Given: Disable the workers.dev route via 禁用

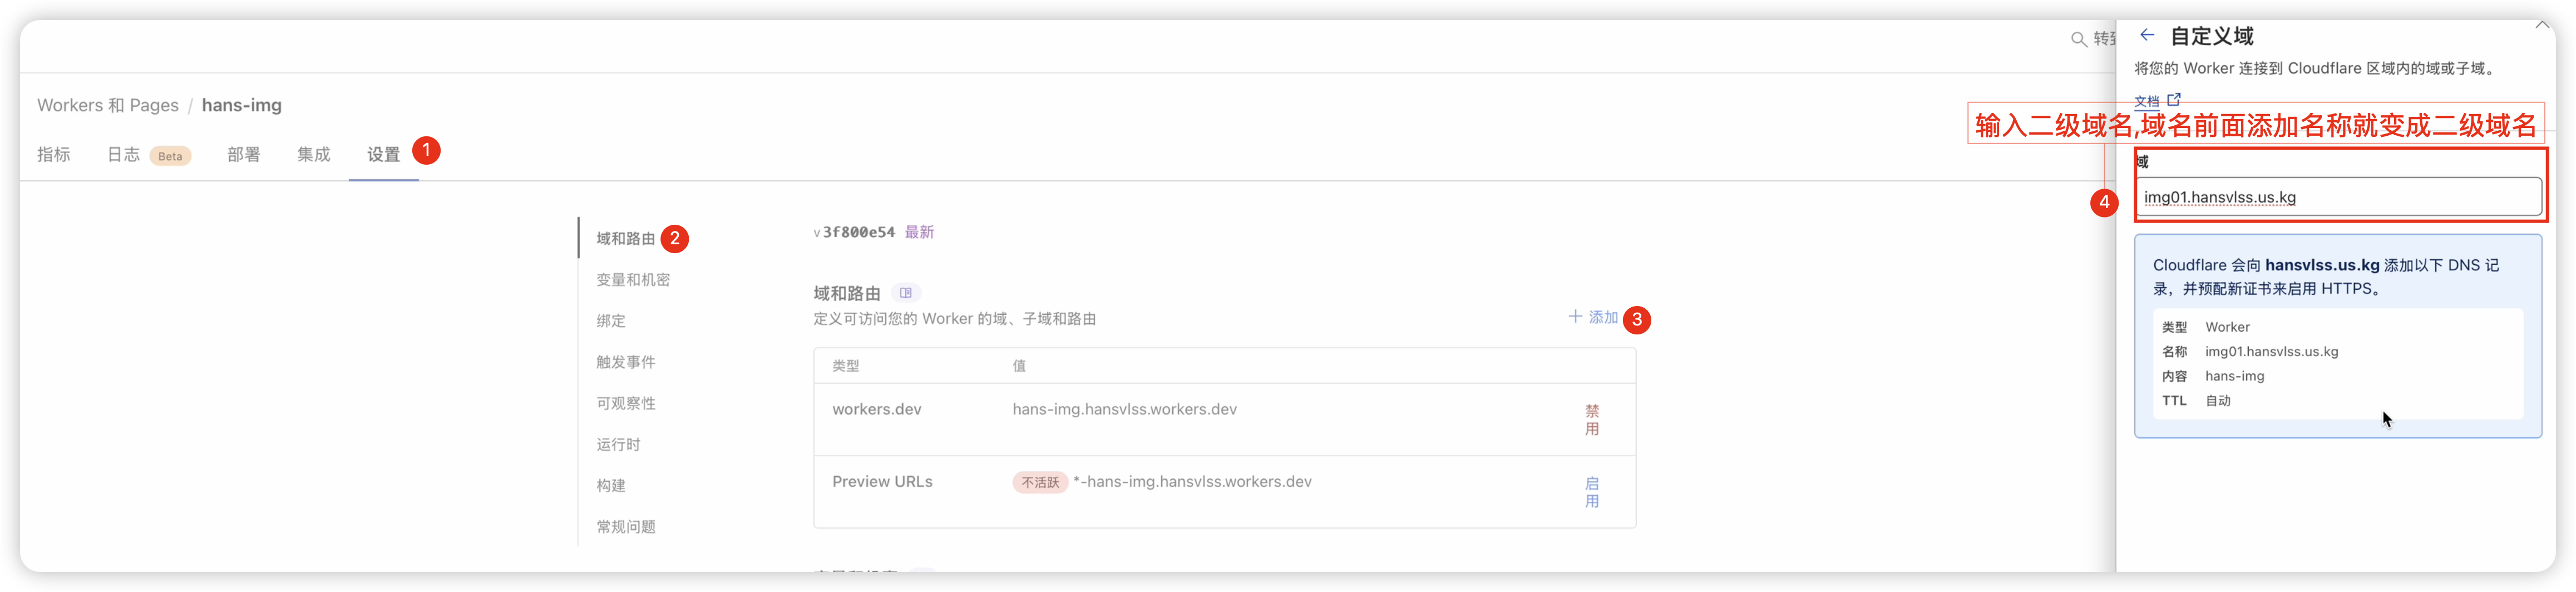Looking at the screenshot, I should (1592, 420).
